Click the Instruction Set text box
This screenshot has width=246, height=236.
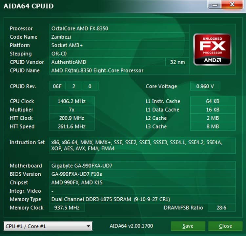click(142, 146)
